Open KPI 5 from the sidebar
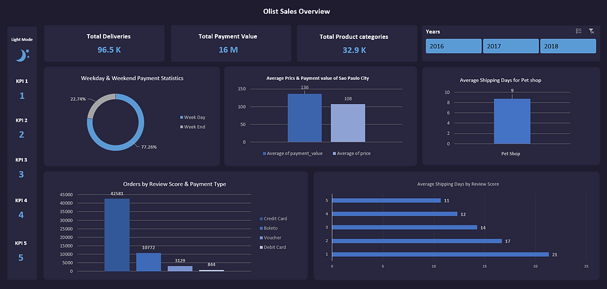 point(21,257)
